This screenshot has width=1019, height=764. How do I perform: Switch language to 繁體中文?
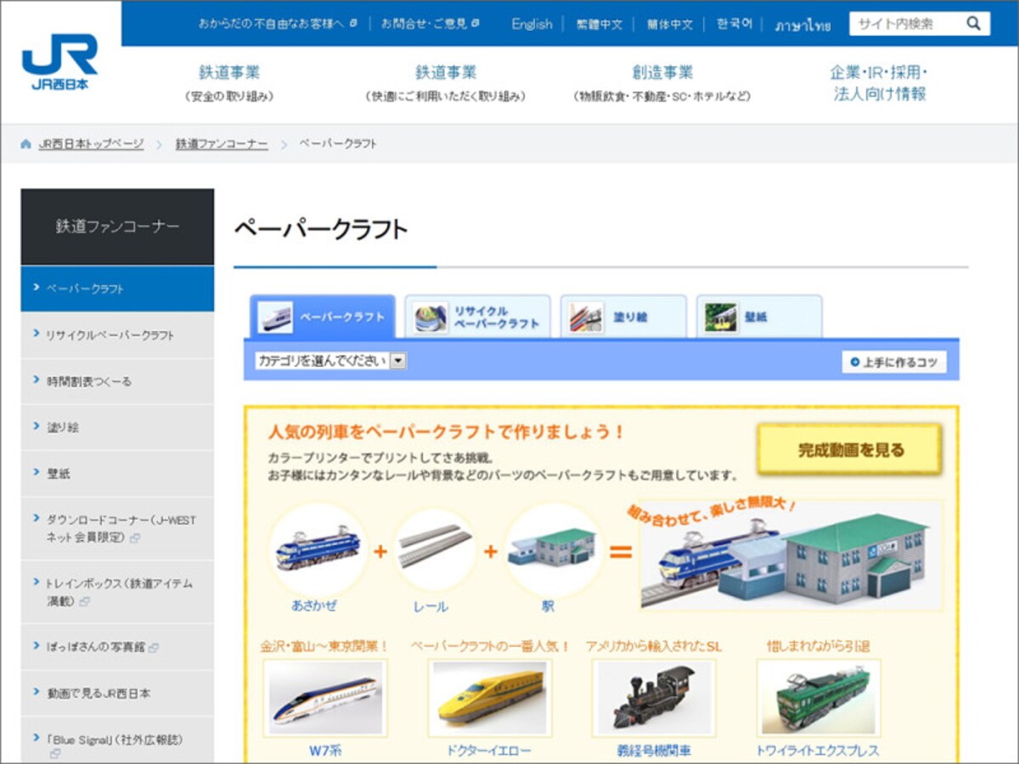click(600, 25)
